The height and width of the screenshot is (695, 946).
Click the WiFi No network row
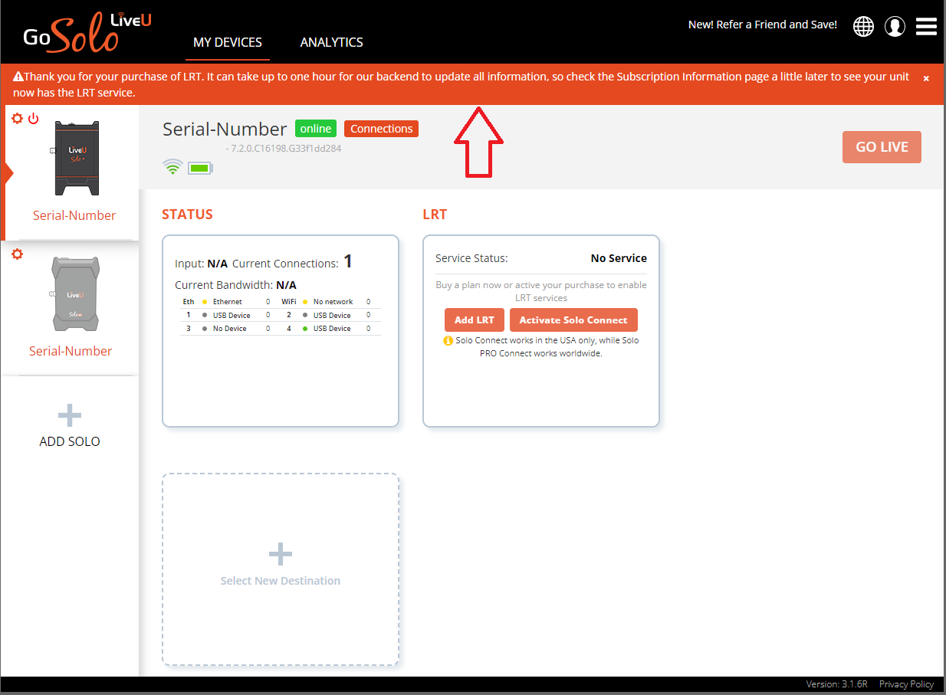point(327,302)
